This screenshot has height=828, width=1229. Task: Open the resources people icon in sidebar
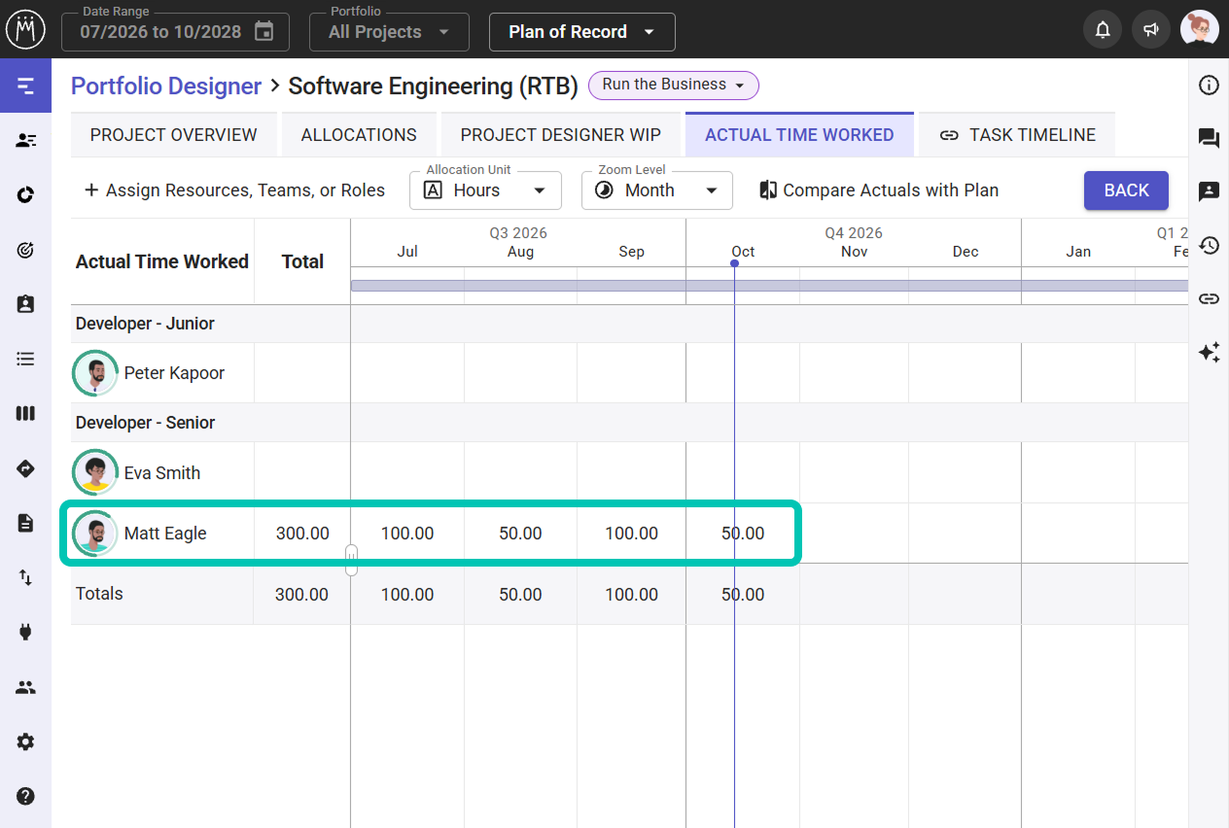25,140
